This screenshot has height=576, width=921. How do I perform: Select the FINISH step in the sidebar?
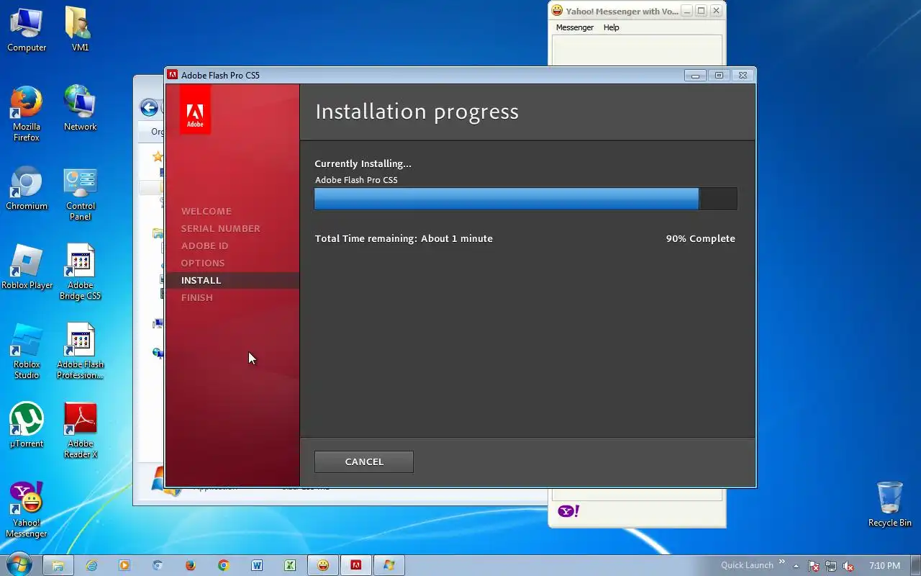pos(197,297)
